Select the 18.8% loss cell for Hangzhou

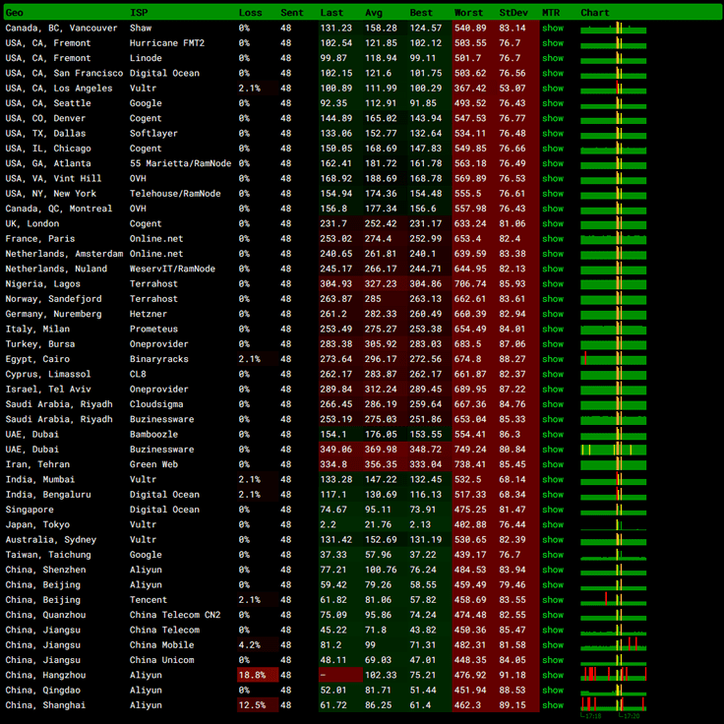(258, 675)
